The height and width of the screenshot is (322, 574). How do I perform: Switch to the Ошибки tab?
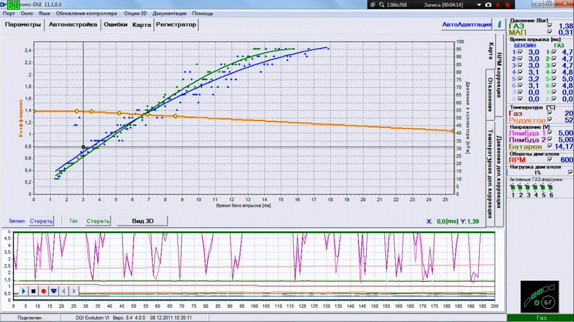[116, 25]
